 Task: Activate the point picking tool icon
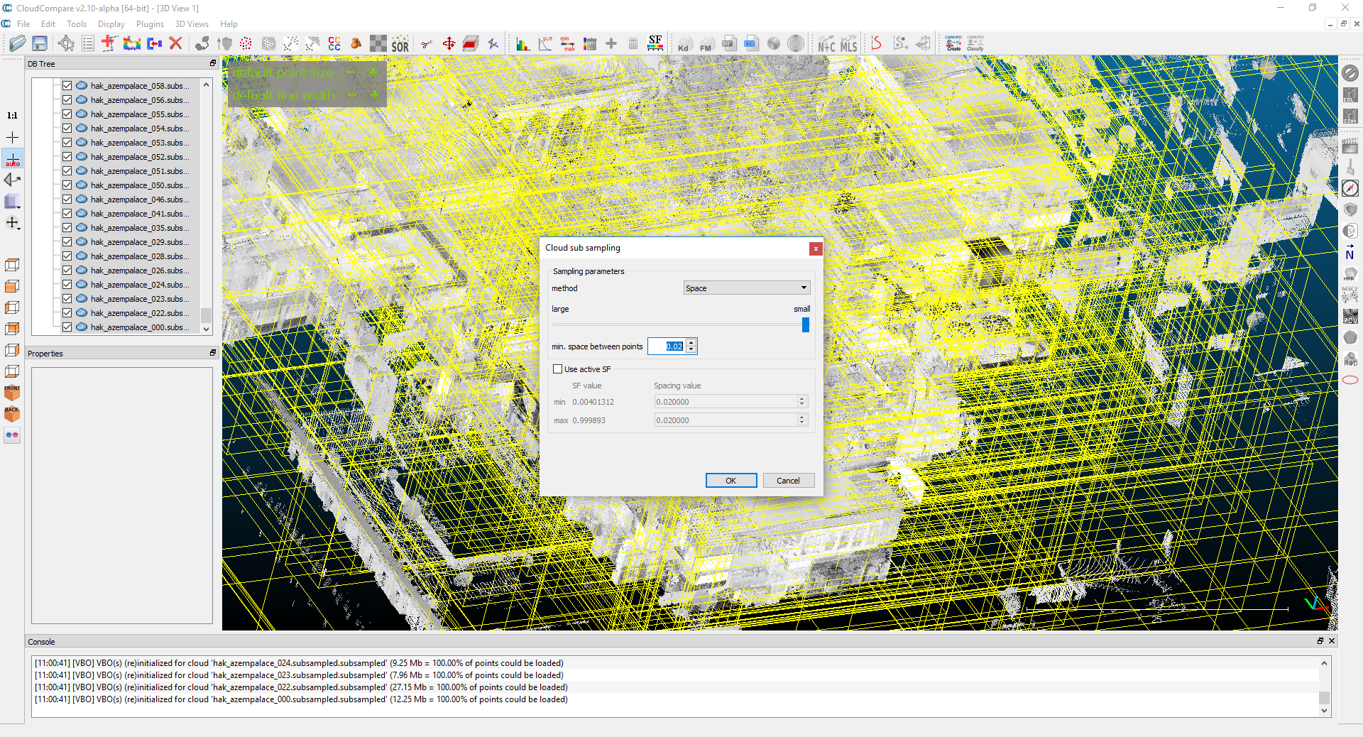click(66, 44)
